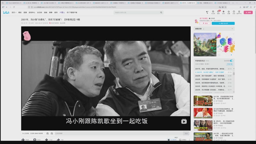The image size is (256, 144).
Task: Open the 创作中心 icon
Action: [239, 12]
